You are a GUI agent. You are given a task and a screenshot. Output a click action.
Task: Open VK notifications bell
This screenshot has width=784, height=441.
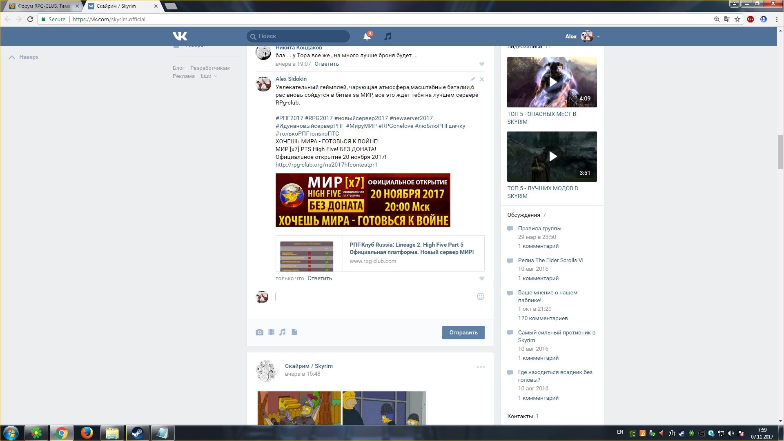(367, 36)
